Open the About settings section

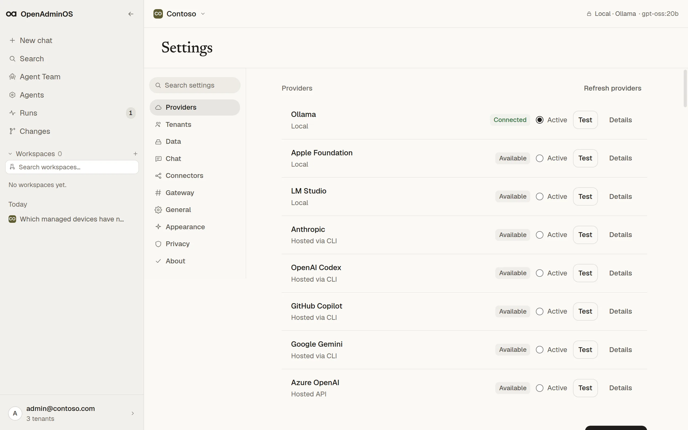click(195, 261)
